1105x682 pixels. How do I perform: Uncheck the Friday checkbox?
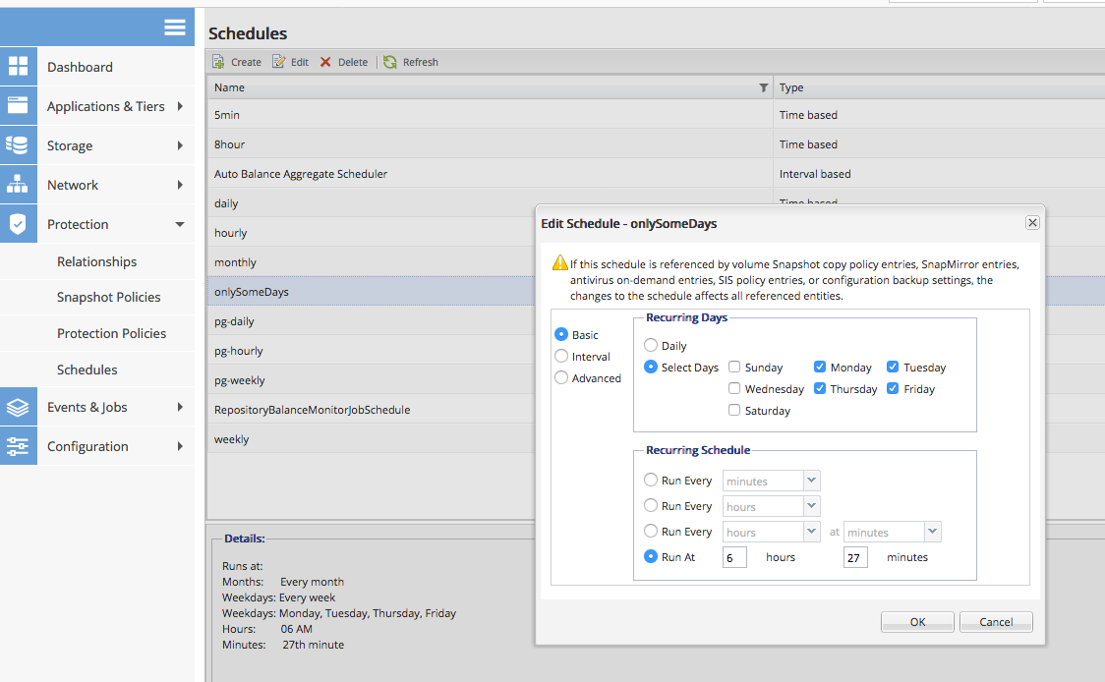click(x=893, y=389)
